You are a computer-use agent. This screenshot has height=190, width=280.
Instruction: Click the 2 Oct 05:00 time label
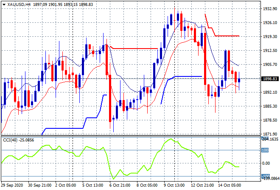(x=65, y=185)
